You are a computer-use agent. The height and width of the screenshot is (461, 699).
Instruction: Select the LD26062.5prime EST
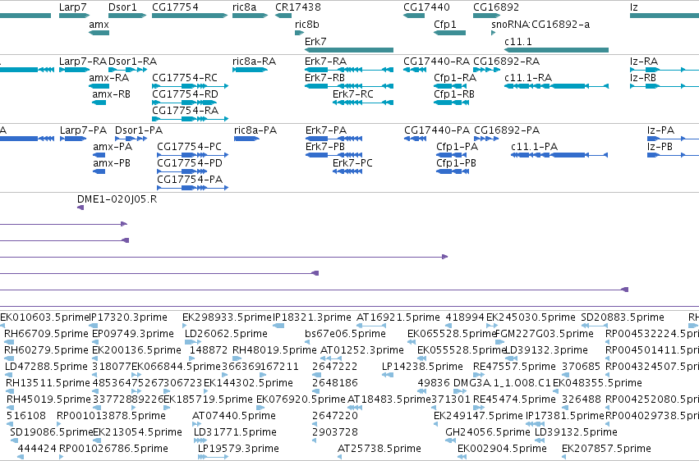tap(192, 342)
